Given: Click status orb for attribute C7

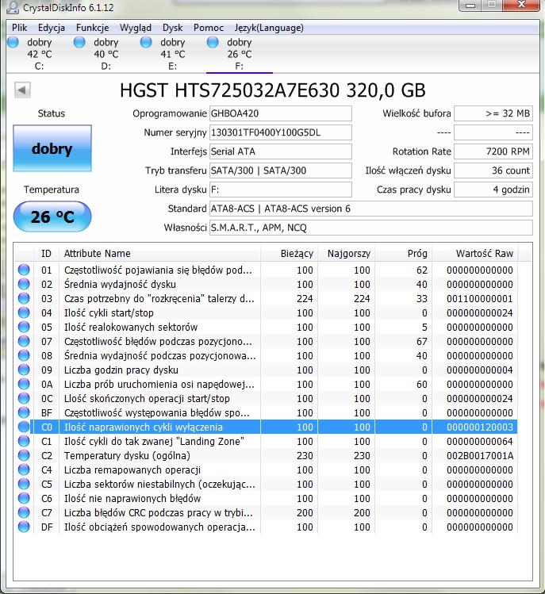Looking at the screenshot, I should click(x=24, y=512).
